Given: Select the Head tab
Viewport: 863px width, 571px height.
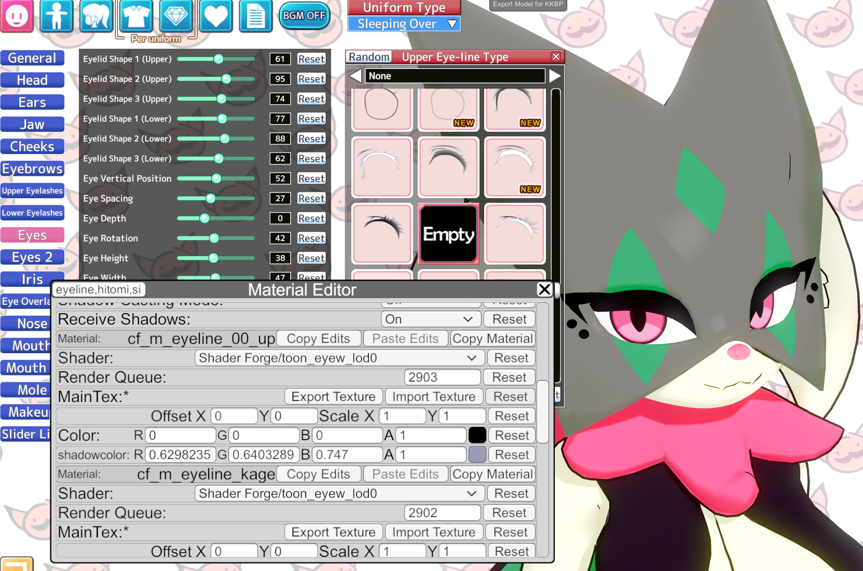Looking at the screenshot, I should [32, 80].
